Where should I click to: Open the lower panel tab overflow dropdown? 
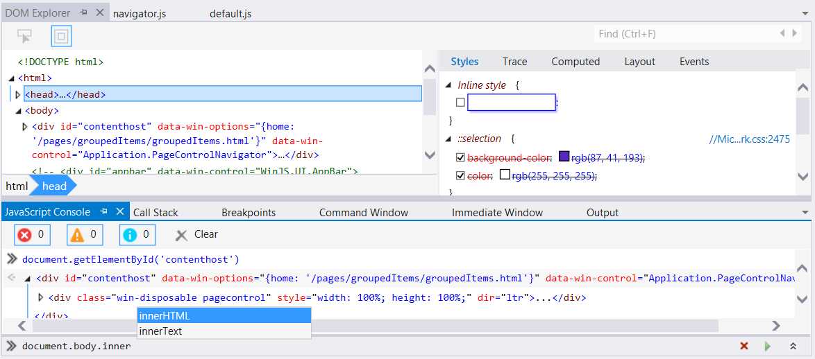click(x=806, y=212)
